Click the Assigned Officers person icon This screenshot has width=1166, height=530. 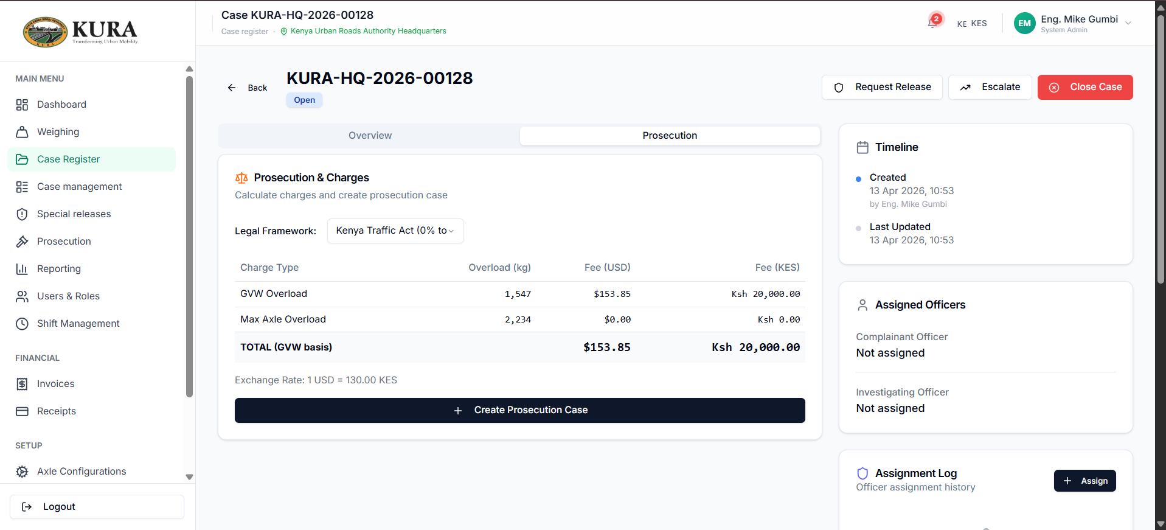(x=862, y=305)
